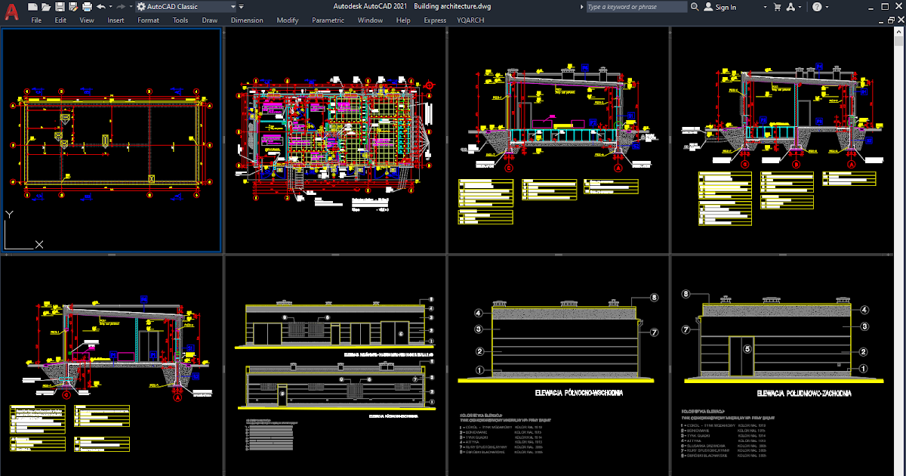The width and height of the screenshot is (906, 476).
Task: Redo the last undone action
Action: click(x=121, y=7)
